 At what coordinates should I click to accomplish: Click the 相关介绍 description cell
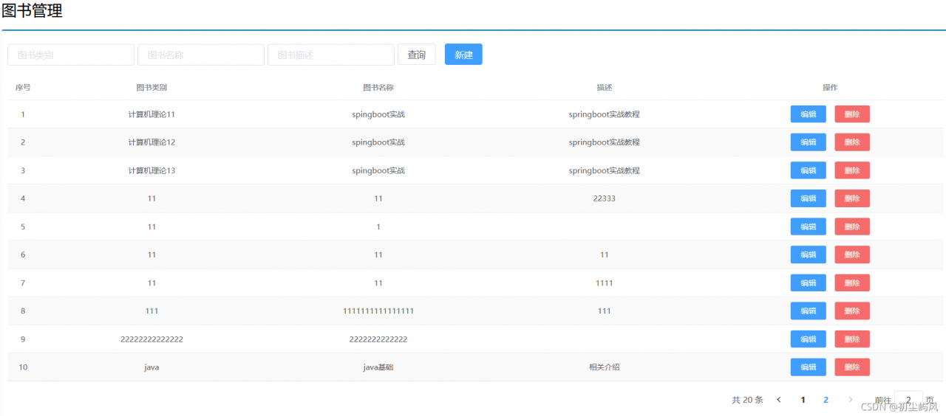[605, 367]
